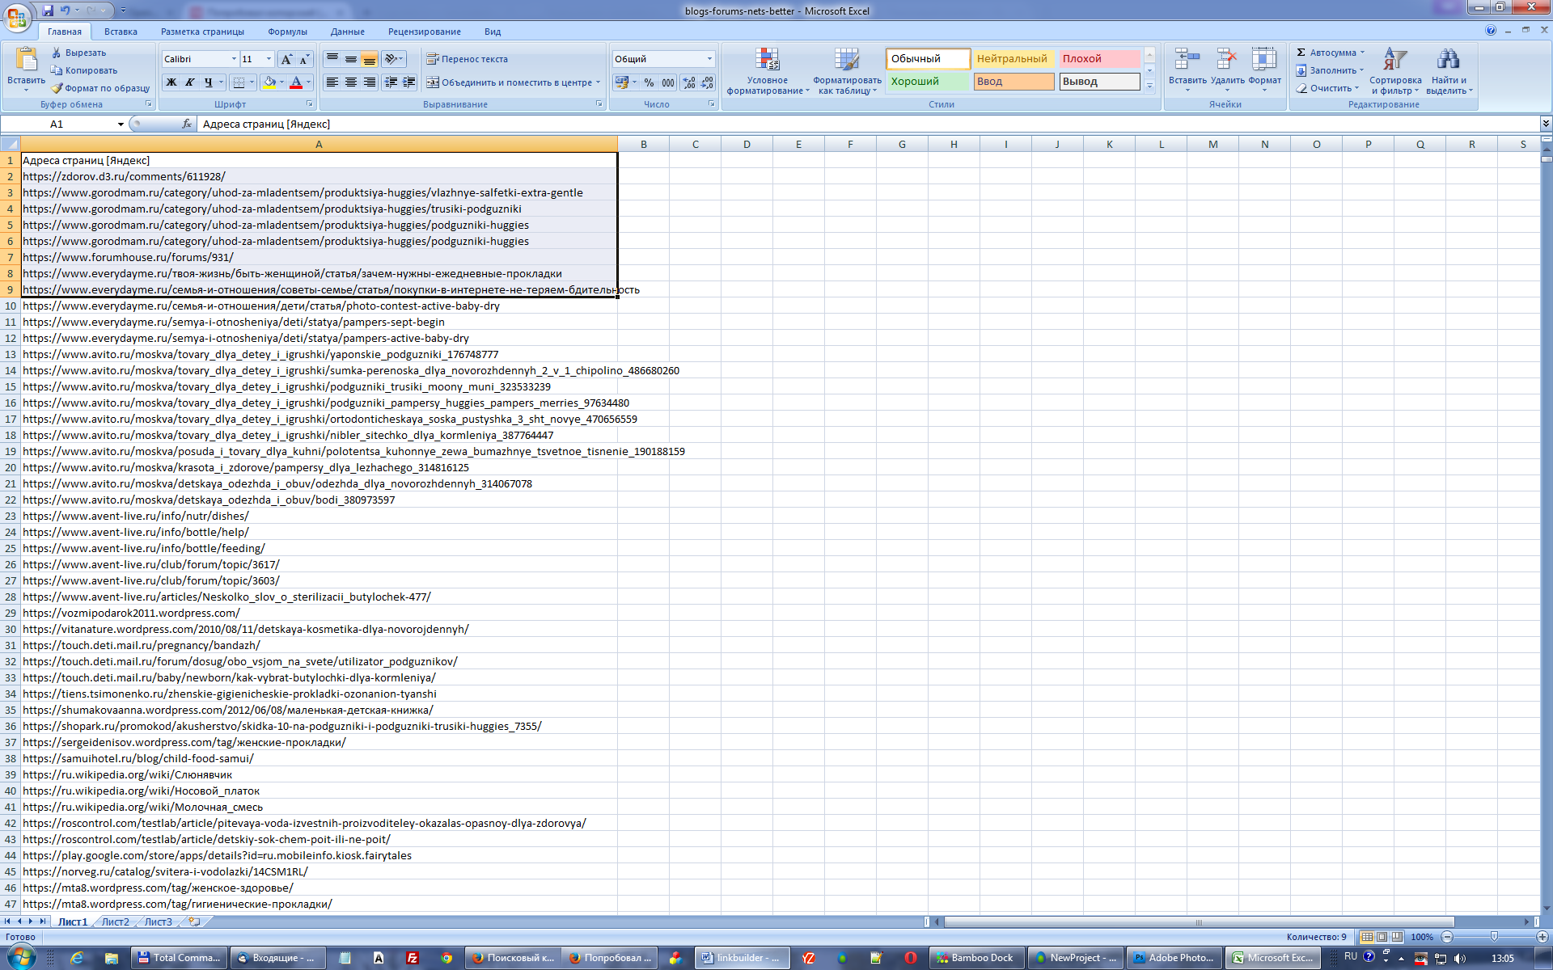The width and height of the screenshot is (1553, 970).
Task: Click the Name Box showing A1
Action: [x=57, y=124]
